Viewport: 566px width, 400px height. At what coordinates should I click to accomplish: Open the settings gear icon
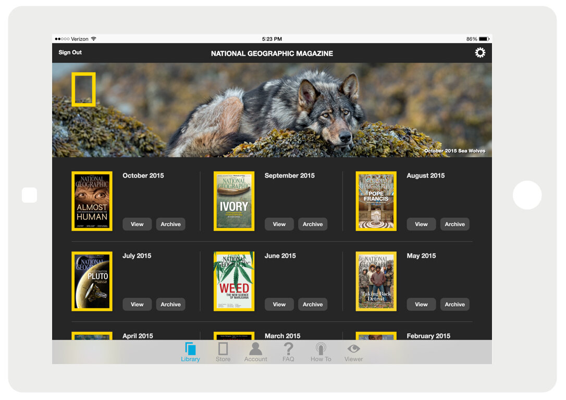pos(479,53)
